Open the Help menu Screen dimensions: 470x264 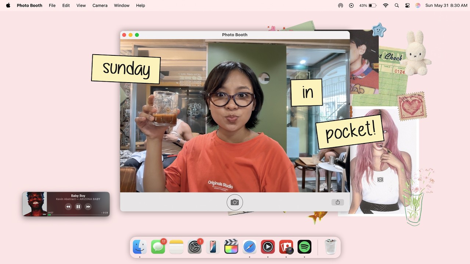point(141,5)
